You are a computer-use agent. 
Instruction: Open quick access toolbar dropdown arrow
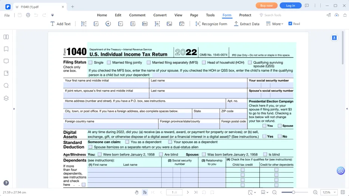[x=53, y=15]
